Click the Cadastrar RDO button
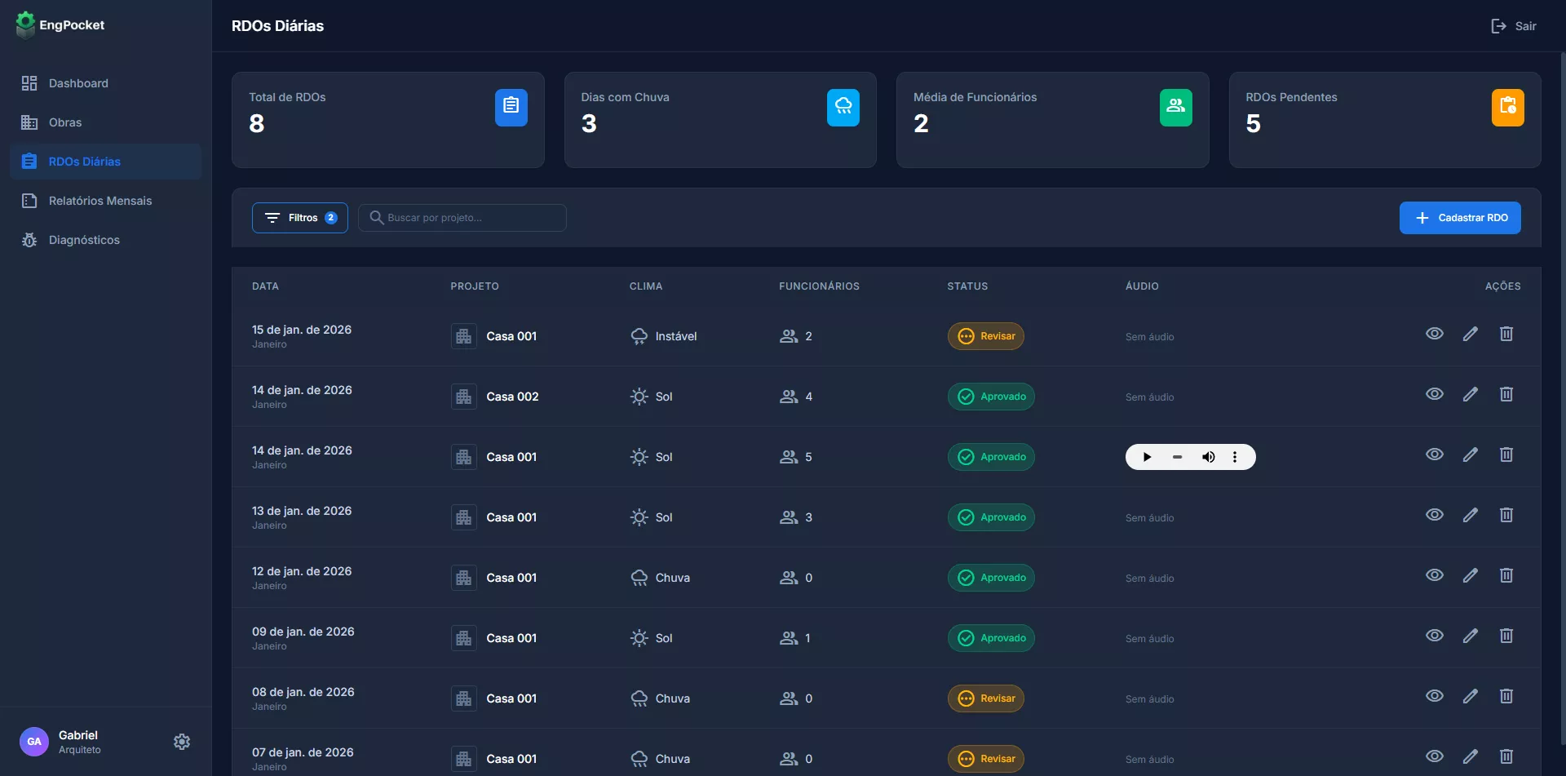 pyautogui.click(x=1460, y=218)
